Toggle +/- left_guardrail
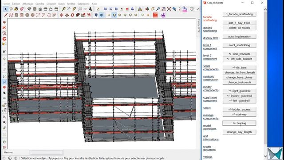 (x=239, y=101)
